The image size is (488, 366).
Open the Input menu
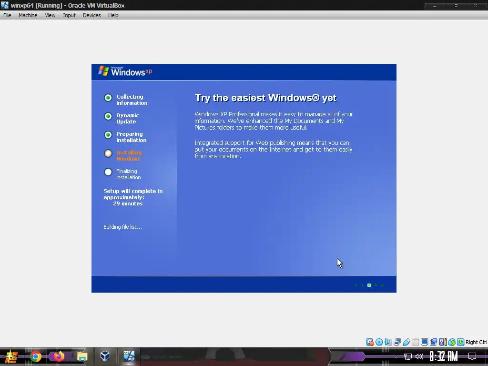[69, 15]
